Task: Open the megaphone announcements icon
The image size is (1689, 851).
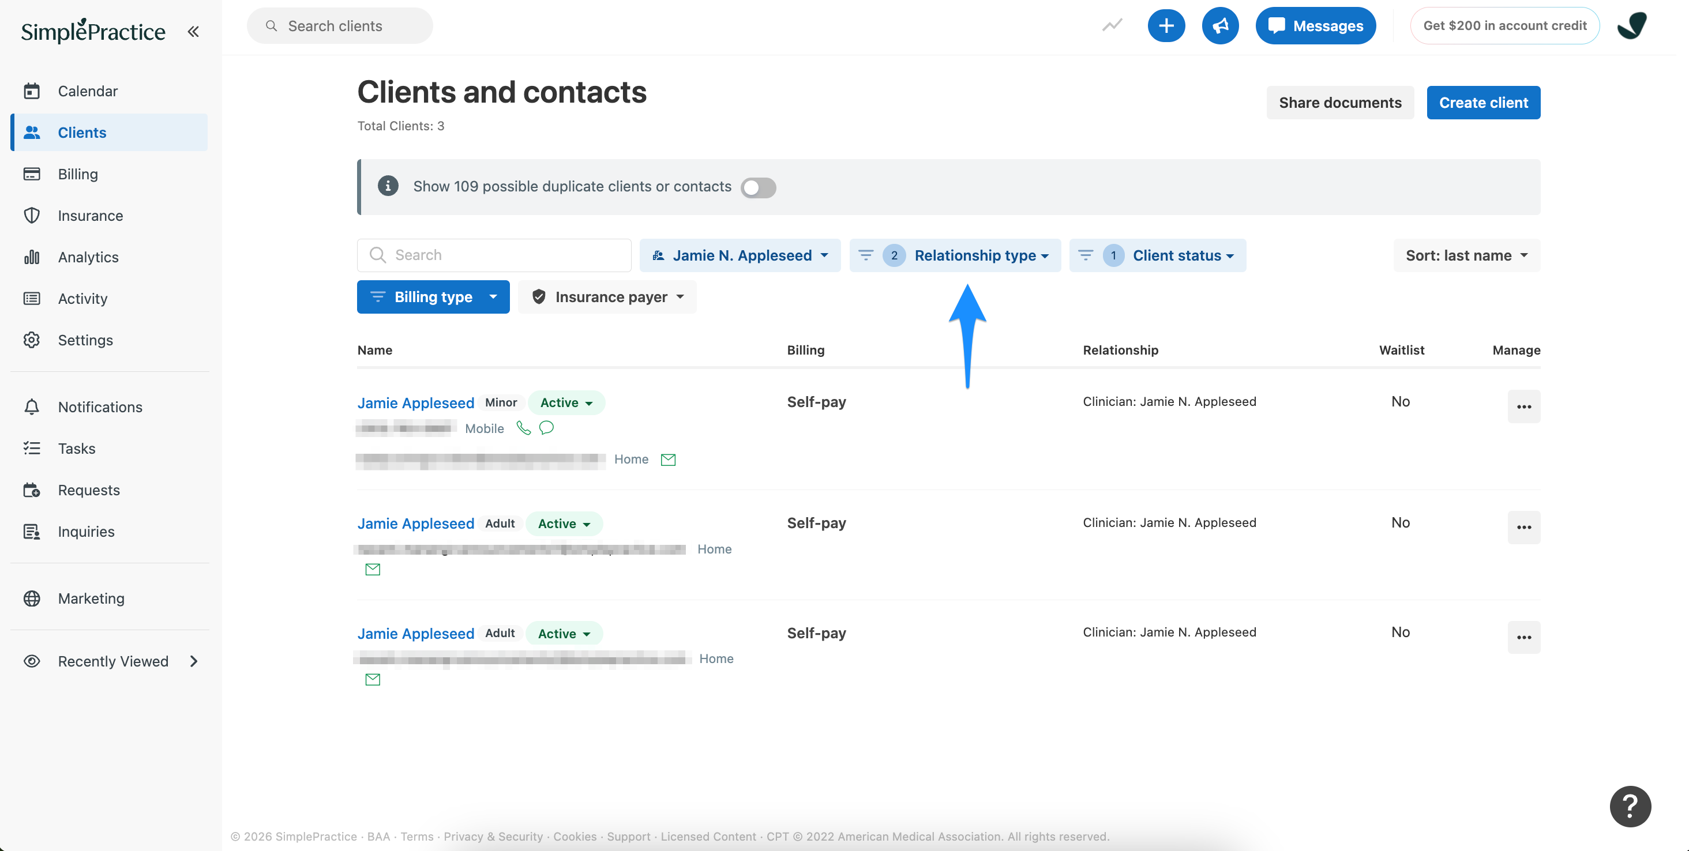Action: [x=1219, y=25]
